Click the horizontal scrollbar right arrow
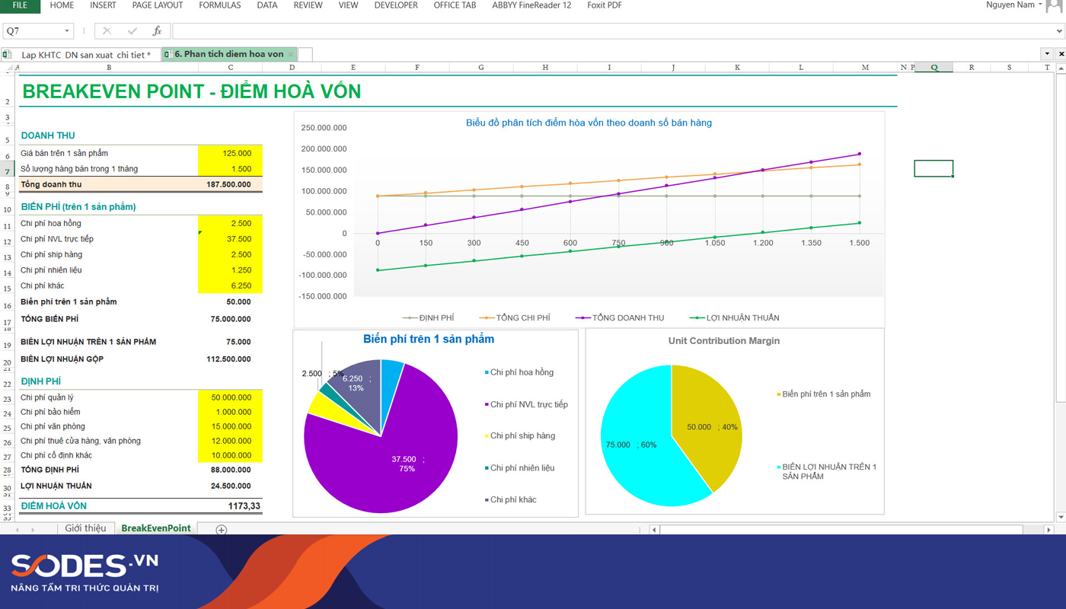 click(1048, 530)
